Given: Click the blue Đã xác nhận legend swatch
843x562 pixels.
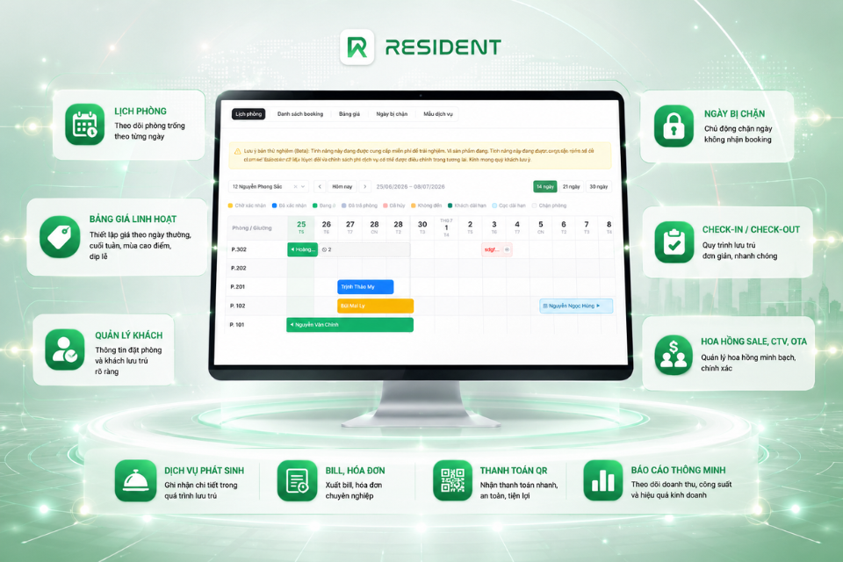Looking at the screenshot, I should 274,205.
